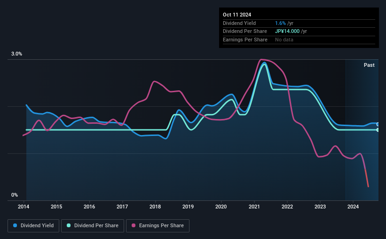Click the 2023 x-axis label

320,207
